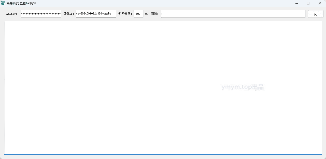Click the 模型ID: label
326x159 pixels.
69,14
